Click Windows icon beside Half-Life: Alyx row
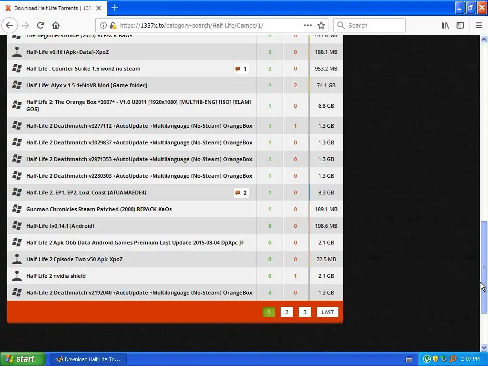 (17, 85)
